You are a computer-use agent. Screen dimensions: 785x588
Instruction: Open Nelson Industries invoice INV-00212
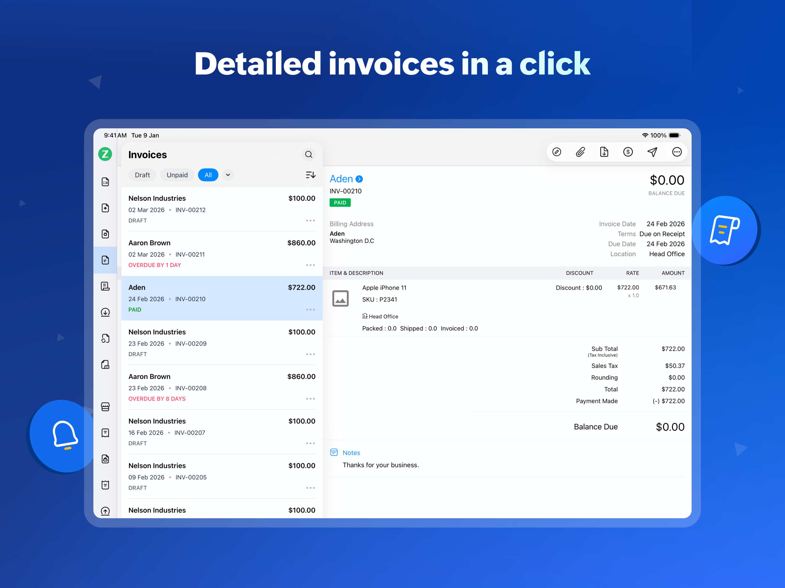click(x=222, y=209)
